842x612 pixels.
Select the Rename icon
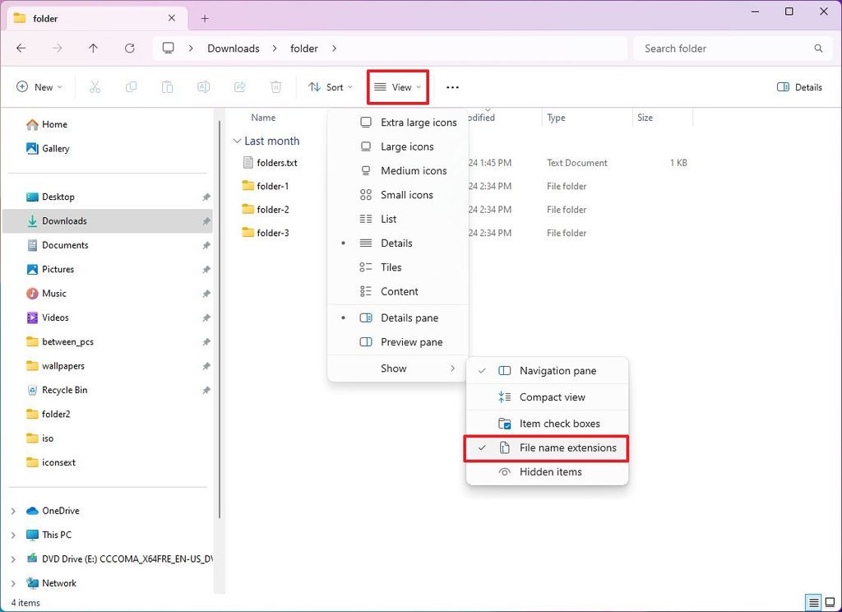(203, 86)
